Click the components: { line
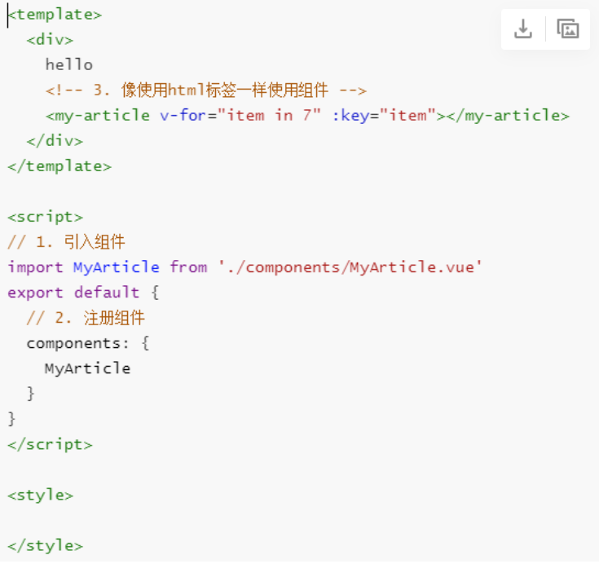 tap(88, 343)
